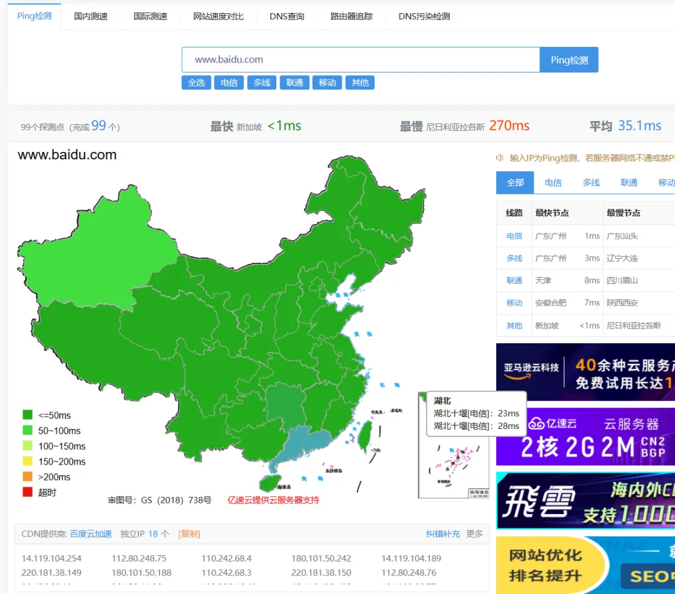675x594 pixels.
Task: Click the www.baidu.com input field
Action: point(360,59)
